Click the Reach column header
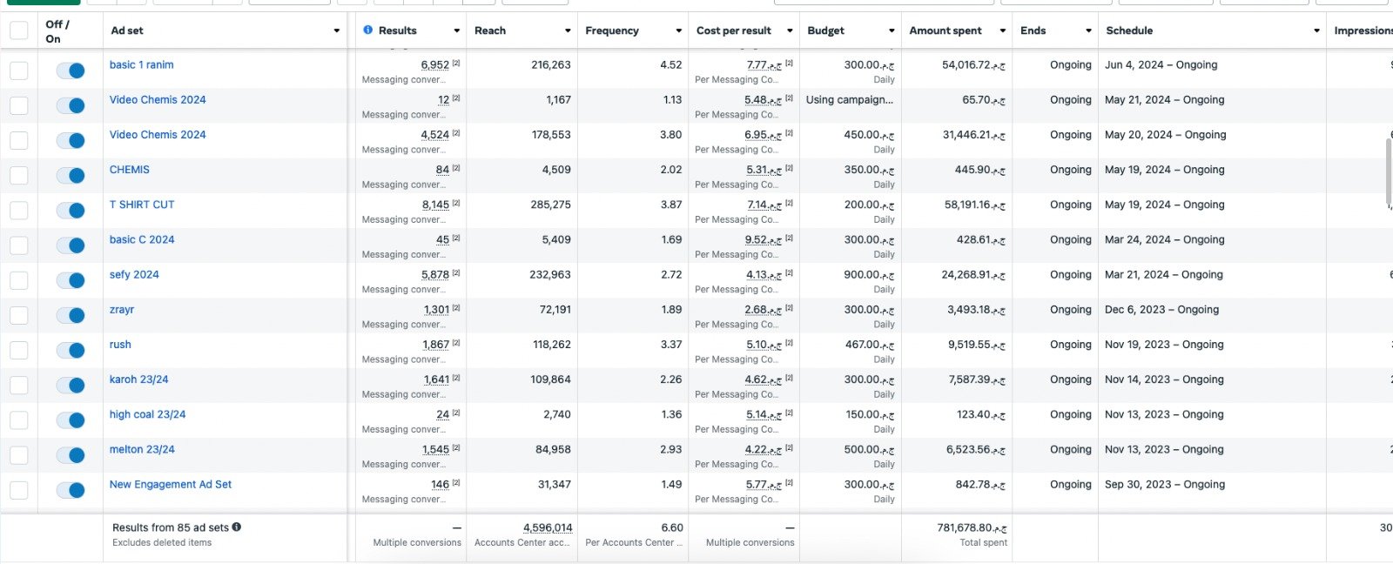Image resolution: width=1393 pixels, height=564 pixels. (x=490, y=30)
